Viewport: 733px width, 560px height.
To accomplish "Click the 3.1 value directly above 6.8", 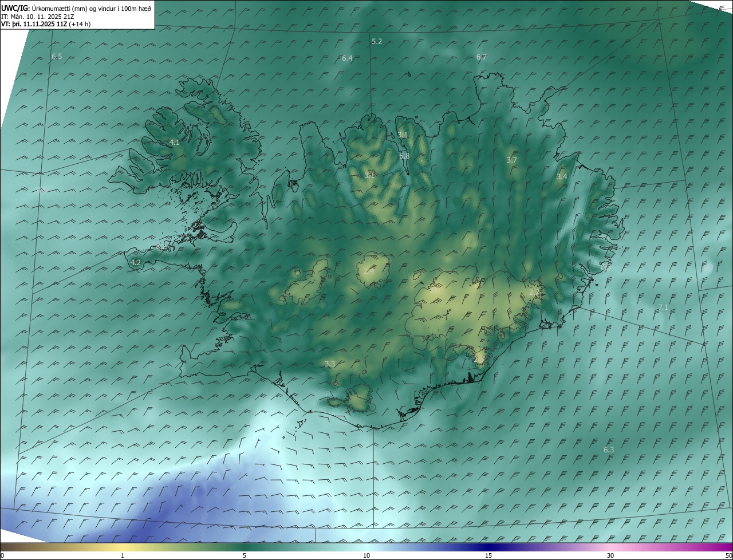I will pos(403,135).
